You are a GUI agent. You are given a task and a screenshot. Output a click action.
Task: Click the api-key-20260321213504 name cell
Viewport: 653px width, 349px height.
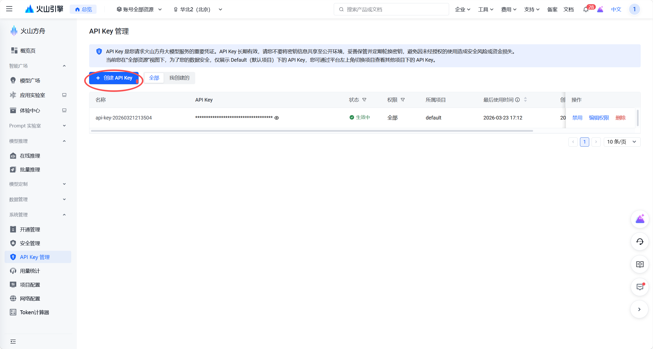click(123, 118)
